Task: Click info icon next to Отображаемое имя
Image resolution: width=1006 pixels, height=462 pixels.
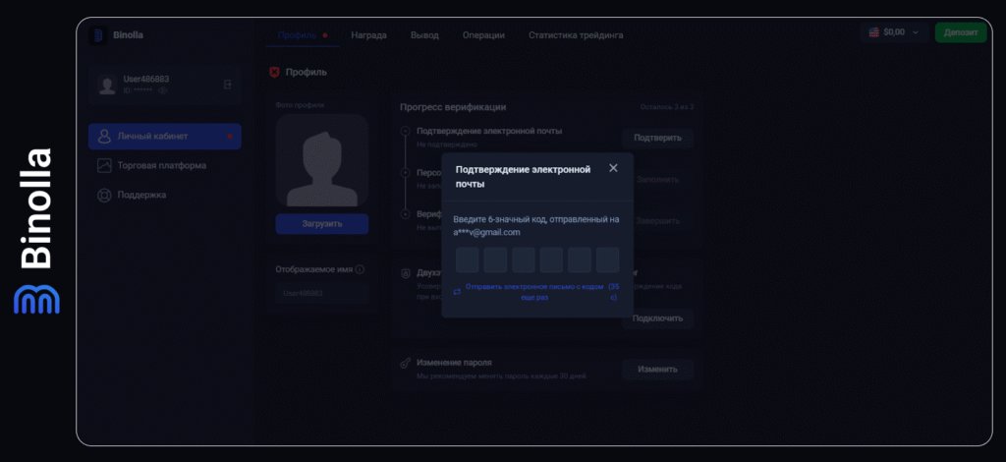Action: tap(360, 269)
